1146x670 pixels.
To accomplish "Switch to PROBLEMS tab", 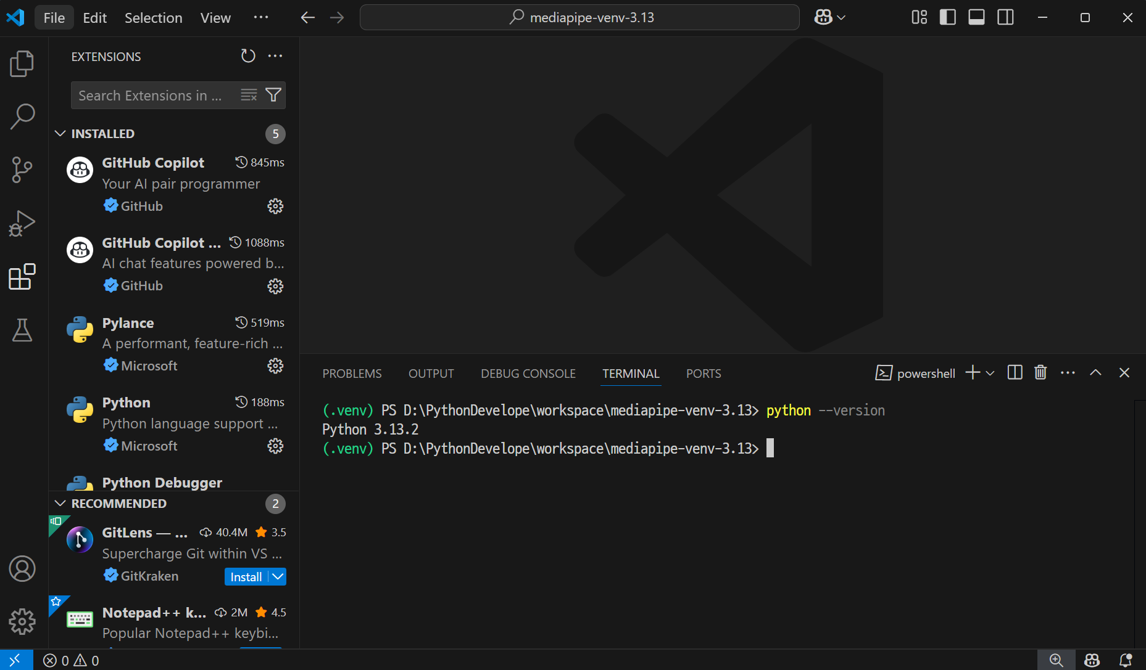I will click(352, 374).
